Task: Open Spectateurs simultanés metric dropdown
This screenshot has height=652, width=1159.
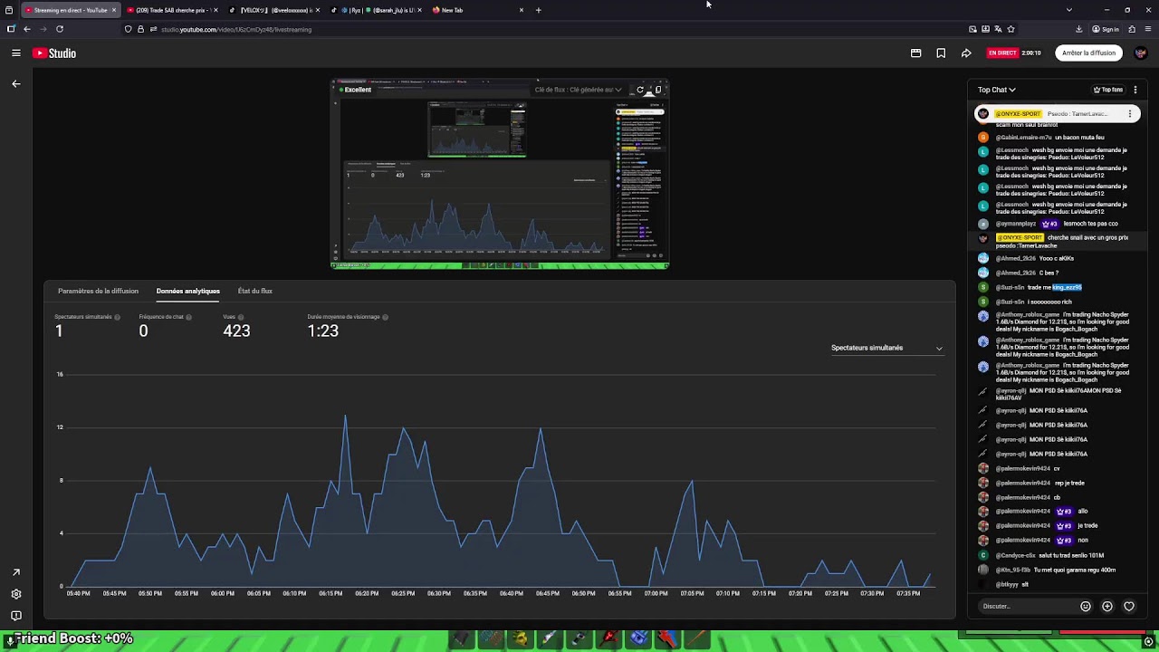Action: (x=886, y=348)
